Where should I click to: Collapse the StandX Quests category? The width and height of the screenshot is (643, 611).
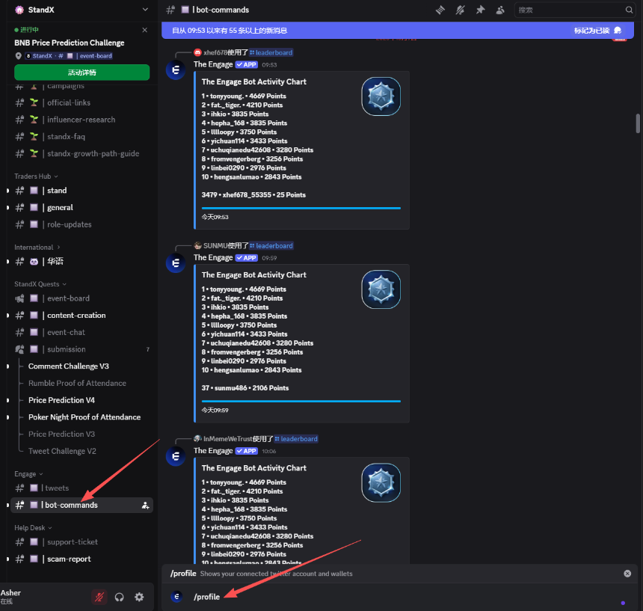tap(40, 284)
